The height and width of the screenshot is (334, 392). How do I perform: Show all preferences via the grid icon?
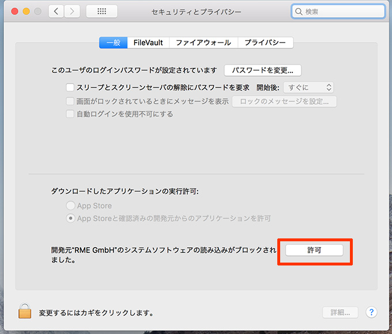point(101,12)
